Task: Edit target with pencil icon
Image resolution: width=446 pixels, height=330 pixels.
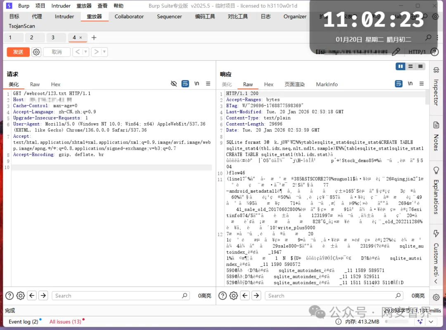Action: click(x=396, y=52)
